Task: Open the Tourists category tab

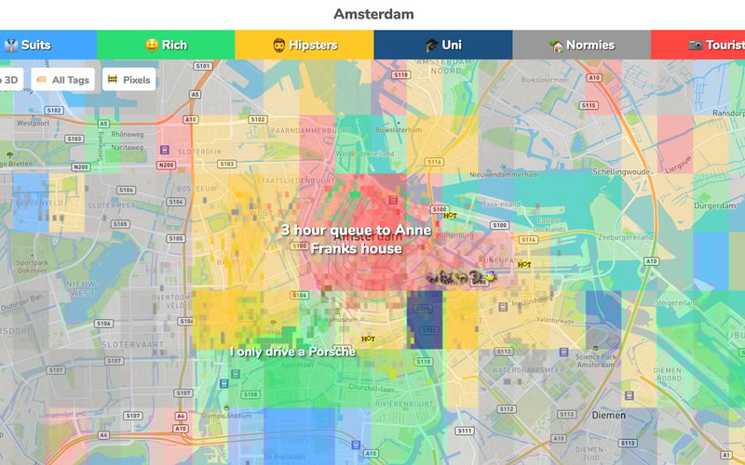Action: [x=698, y=45]
